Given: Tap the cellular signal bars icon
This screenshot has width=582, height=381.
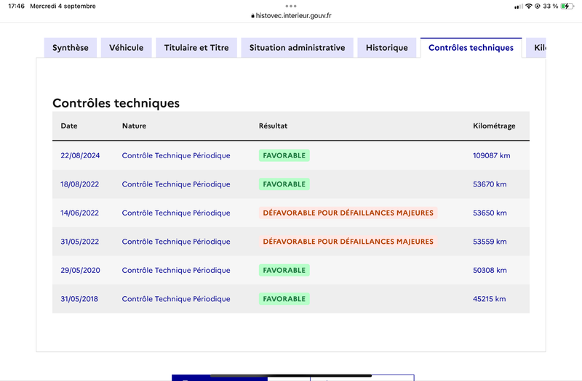Looking at the screenshot, I should 519,7.
